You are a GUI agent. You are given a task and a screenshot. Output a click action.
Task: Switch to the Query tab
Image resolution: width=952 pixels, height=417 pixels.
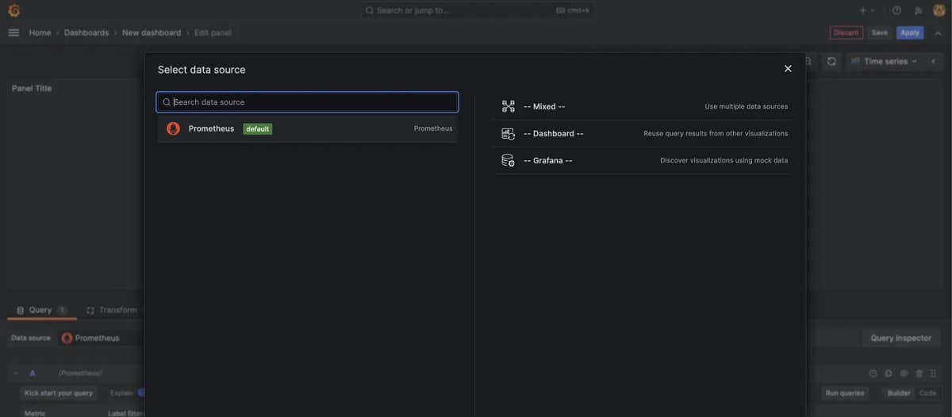41,310
